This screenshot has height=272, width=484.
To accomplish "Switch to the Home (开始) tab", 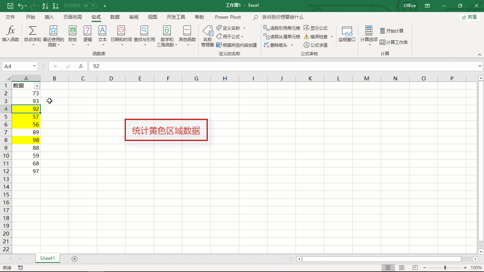I will click(31, 17).
